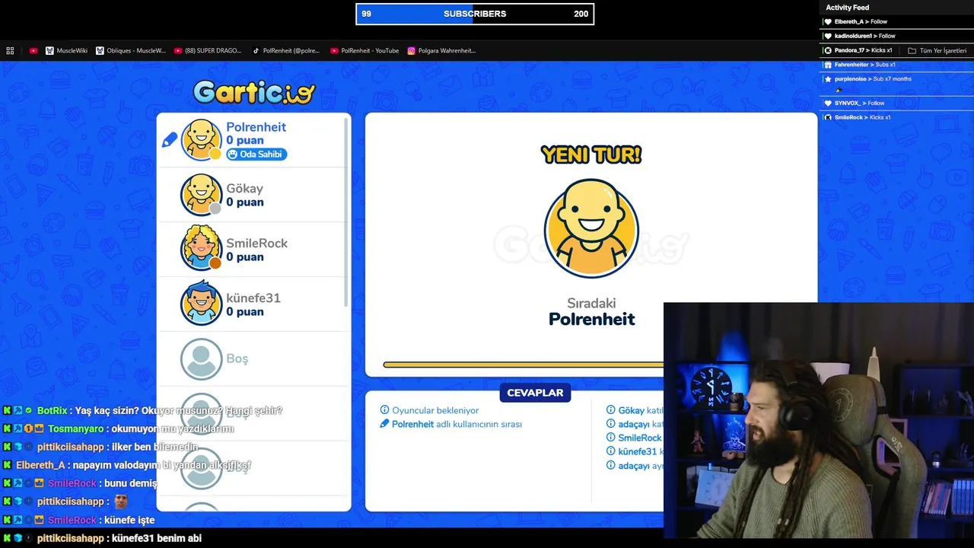974x548 pixels.
Task: Click the star icon beside purplenoise sub
Action: click(828, 79)
